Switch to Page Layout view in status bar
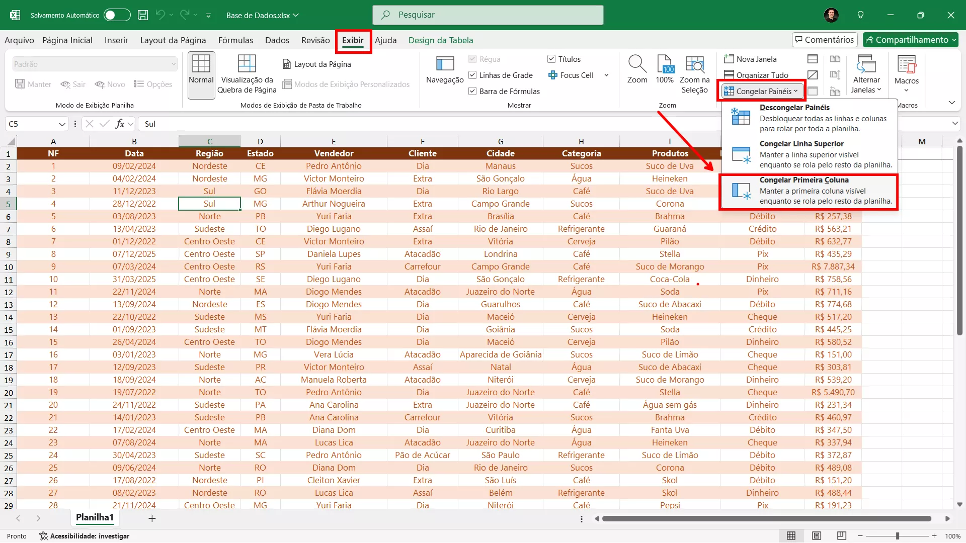 817,536
